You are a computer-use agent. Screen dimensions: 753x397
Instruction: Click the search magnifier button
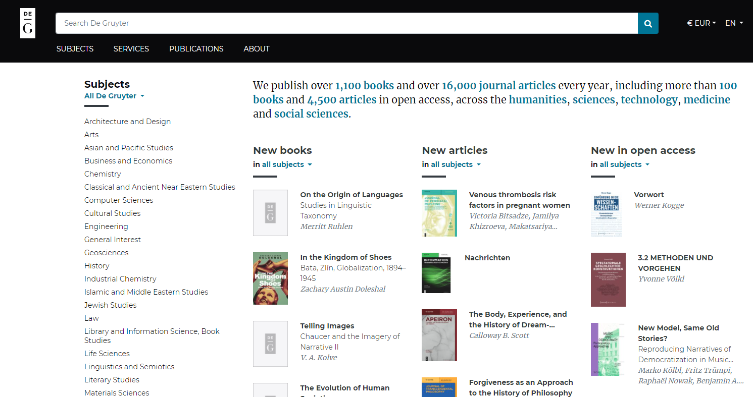(648, 23)
